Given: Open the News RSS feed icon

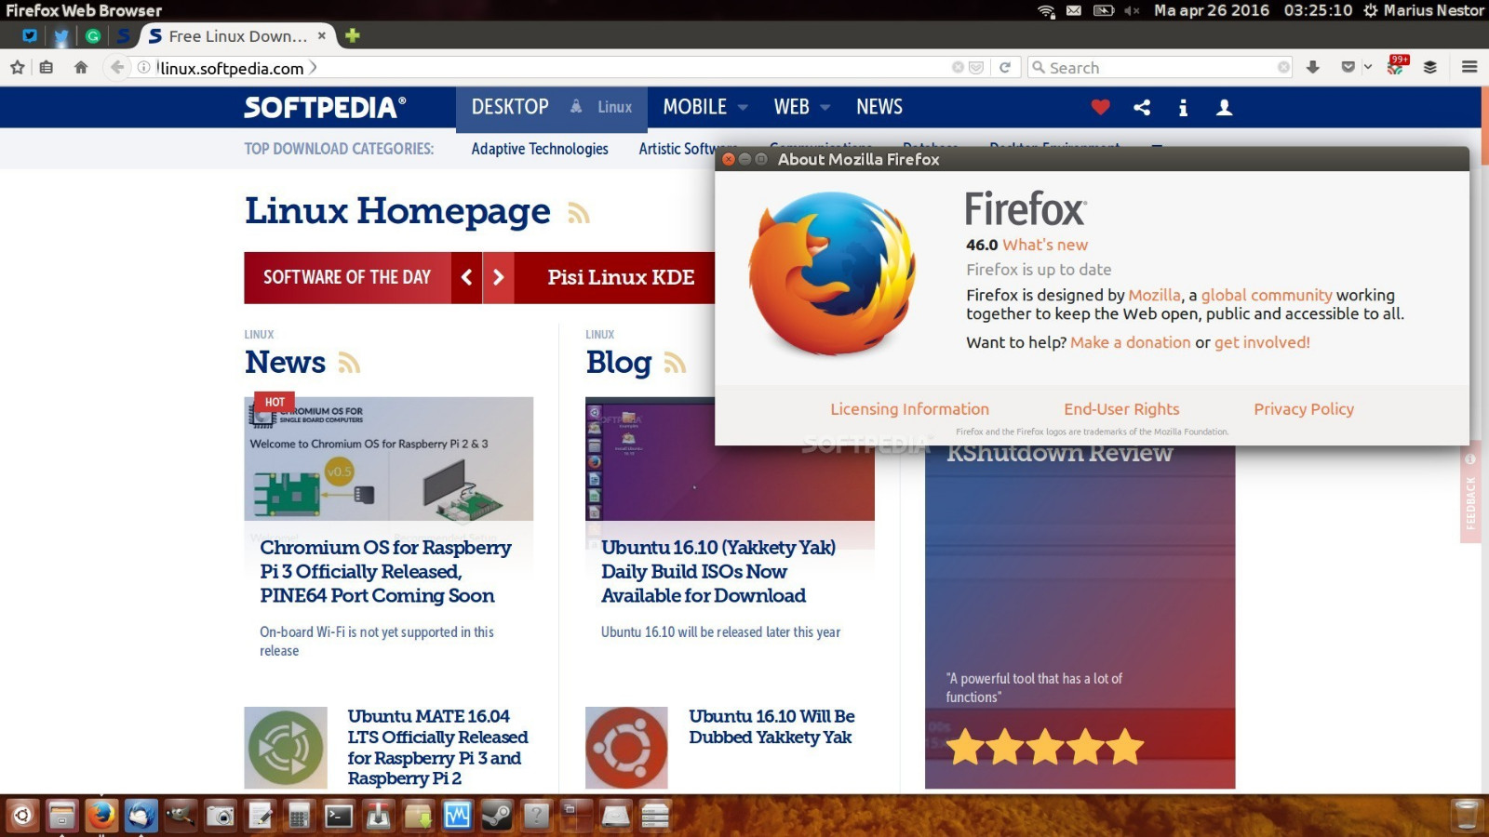Looking at the screenshot, I should click(x=349, y=363).
